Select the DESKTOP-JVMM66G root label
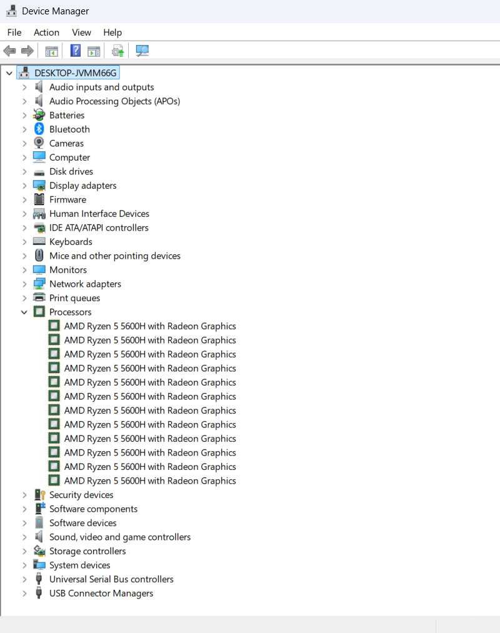The width and height of the screenshot is (500, 633). pyautogui.click(x=76, y=72)
